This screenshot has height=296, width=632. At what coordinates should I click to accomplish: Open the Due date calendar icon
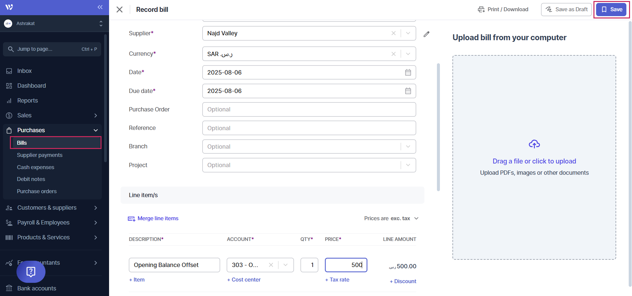tap(408, 91)
